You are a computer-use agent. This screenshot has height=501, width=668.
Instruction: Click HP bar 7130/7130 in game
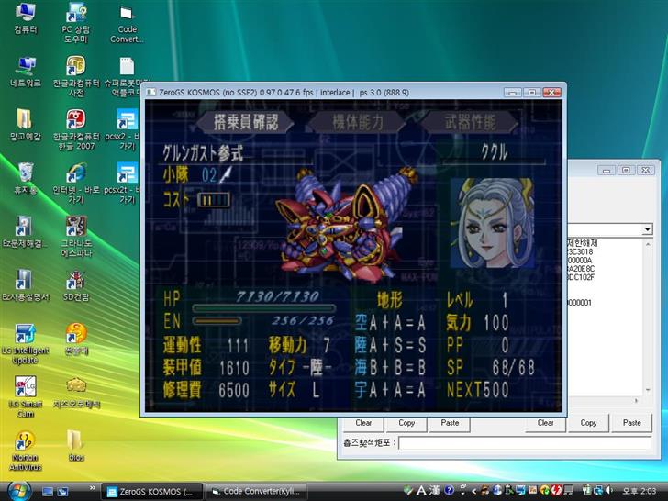click(x=264, y=307)
